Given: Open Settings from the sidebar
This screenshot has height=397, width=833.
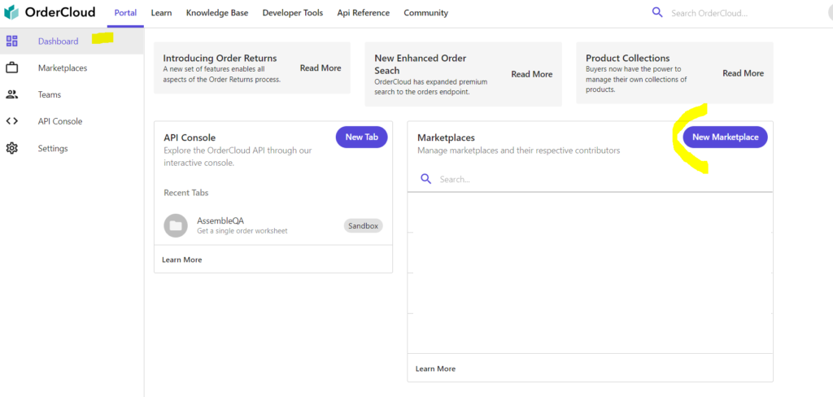Looking at the screenshot, I should coord(72,148).
